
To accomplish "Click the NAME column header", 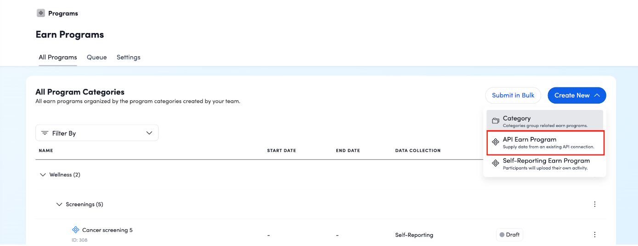I will tap(46, 151).
